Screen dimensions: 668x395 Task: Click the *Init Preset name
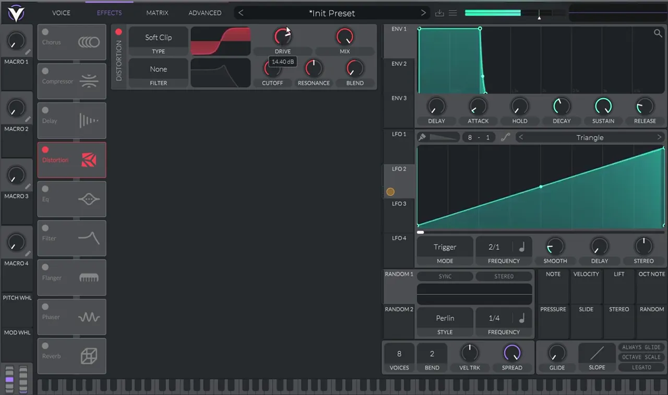pyautogui.click(x=332, y=13)
